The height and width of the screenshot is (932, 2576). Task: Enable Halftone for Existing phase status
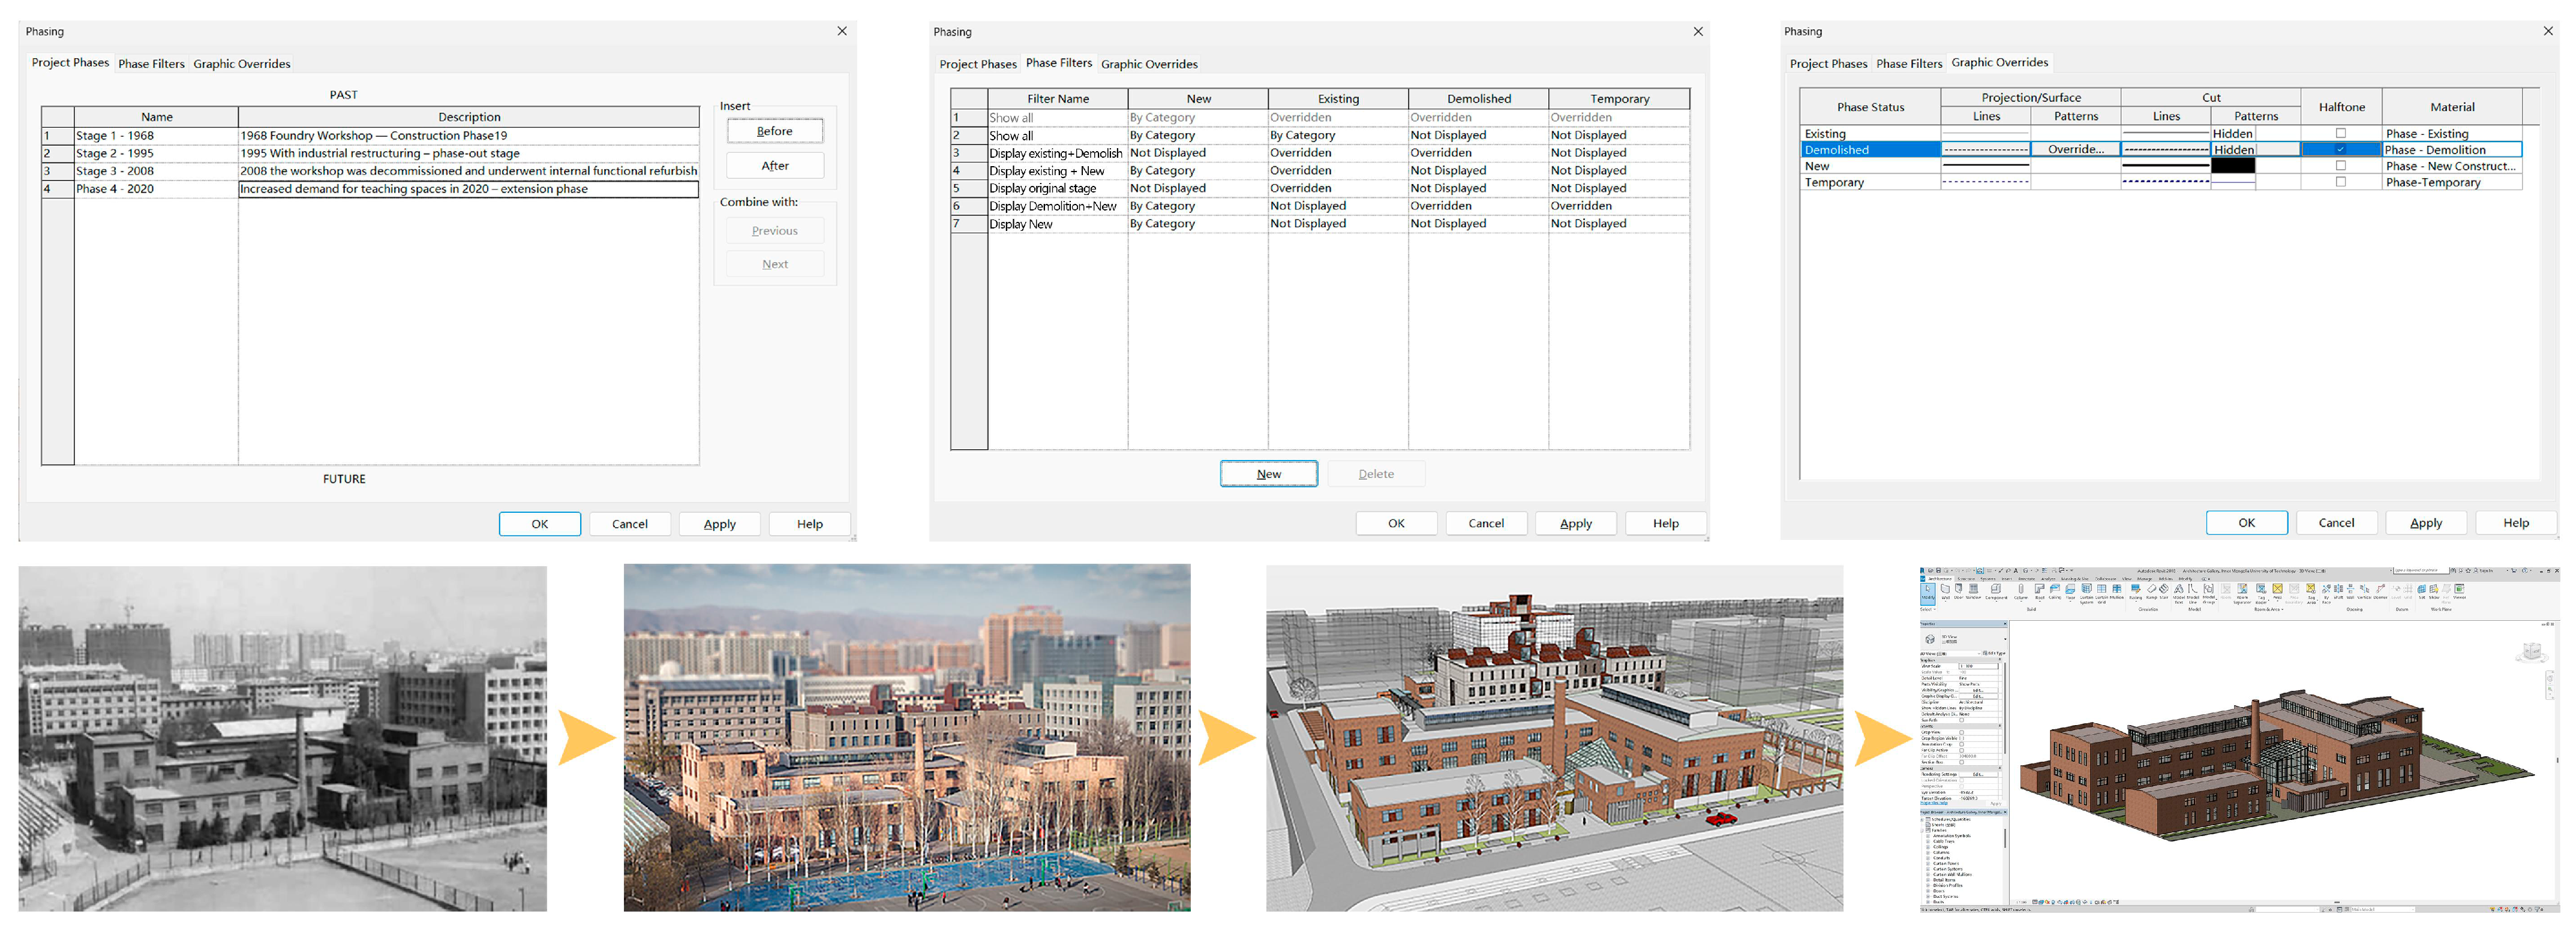click(2340, 133)
